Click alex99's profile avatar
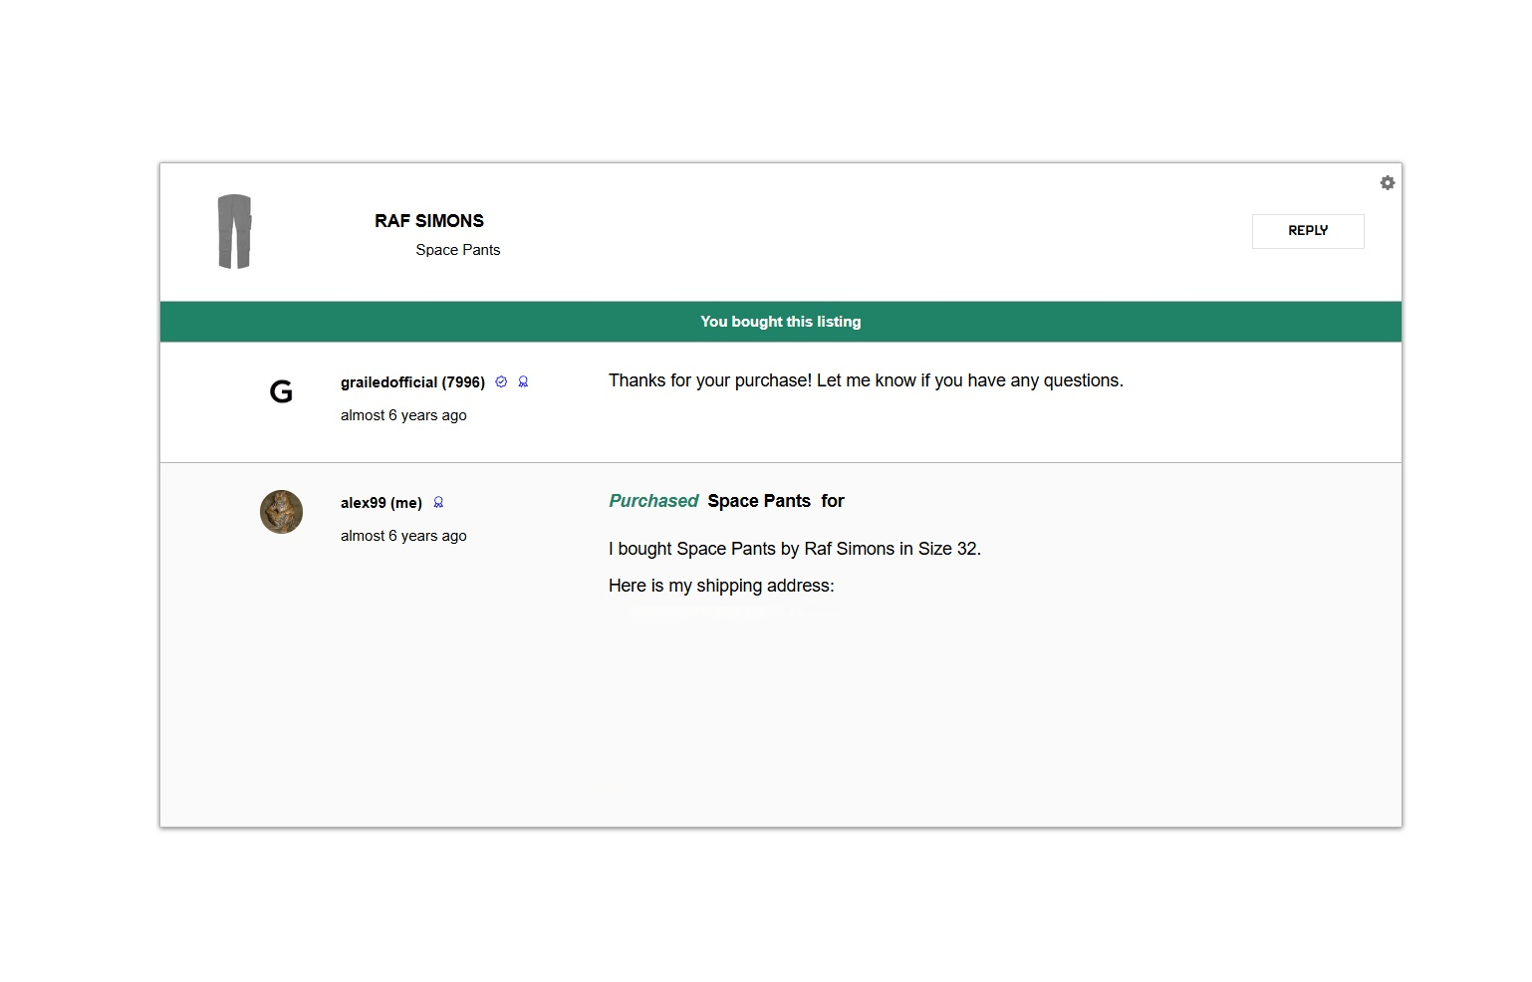 (281, 512)
